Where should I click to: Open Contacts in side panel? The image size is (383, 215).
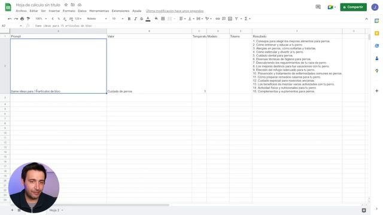tap(376, 59)
